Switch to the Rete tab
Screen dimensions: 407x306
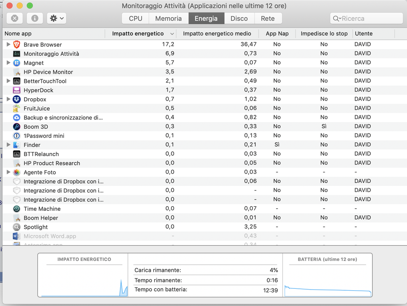point(268,18)
